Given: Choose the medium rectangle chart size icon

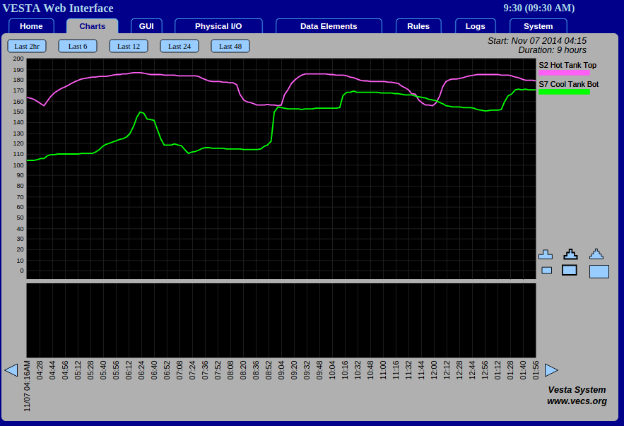Looking at the screenshot, I should tap(570, 270).
